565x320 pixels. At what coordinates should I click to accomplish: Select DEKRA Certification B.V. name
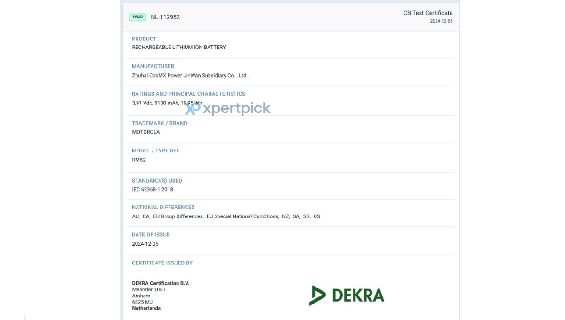tap(161, 283)
